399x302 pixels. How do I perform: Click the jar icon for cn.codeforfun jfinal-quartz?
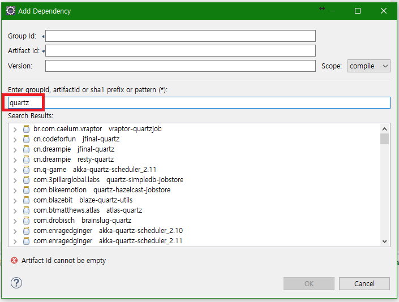26,139
